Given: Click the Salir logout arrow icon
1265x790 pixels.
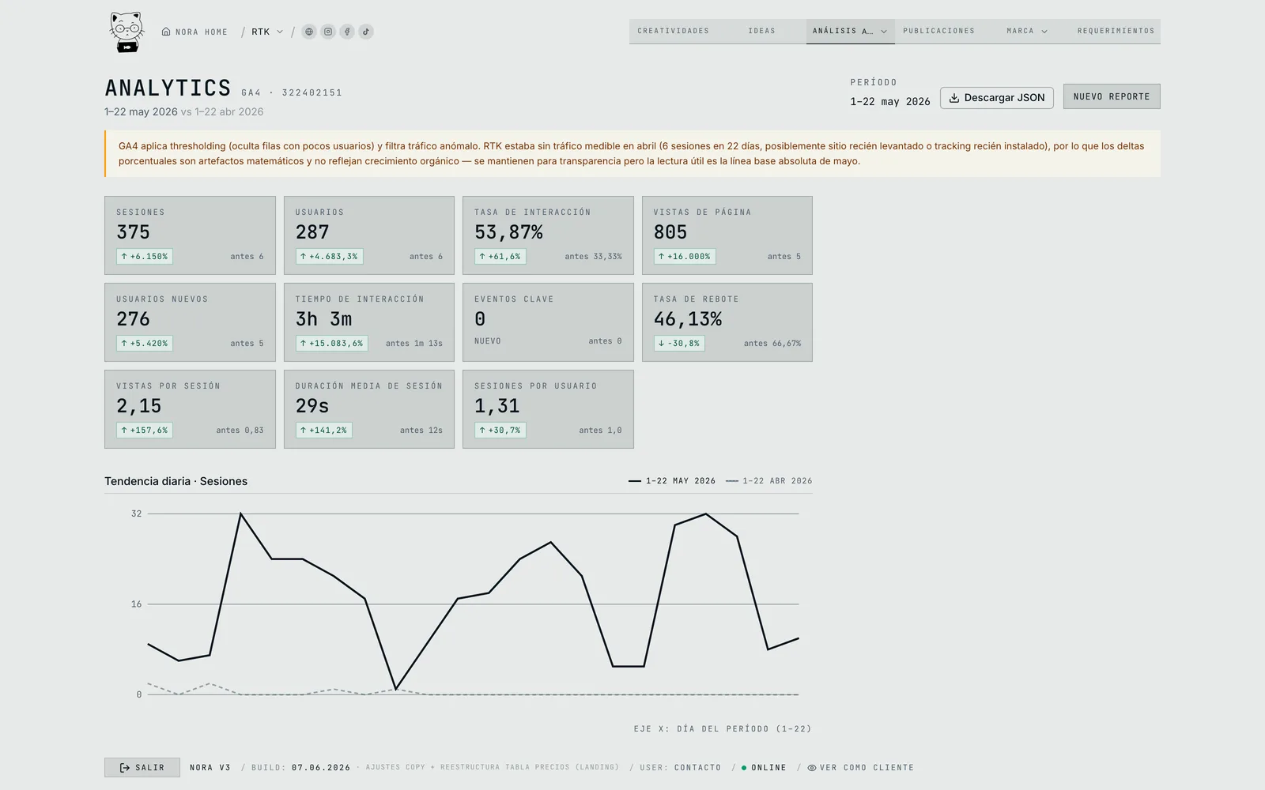Looking at the screenshot, I should pos(125,768).
